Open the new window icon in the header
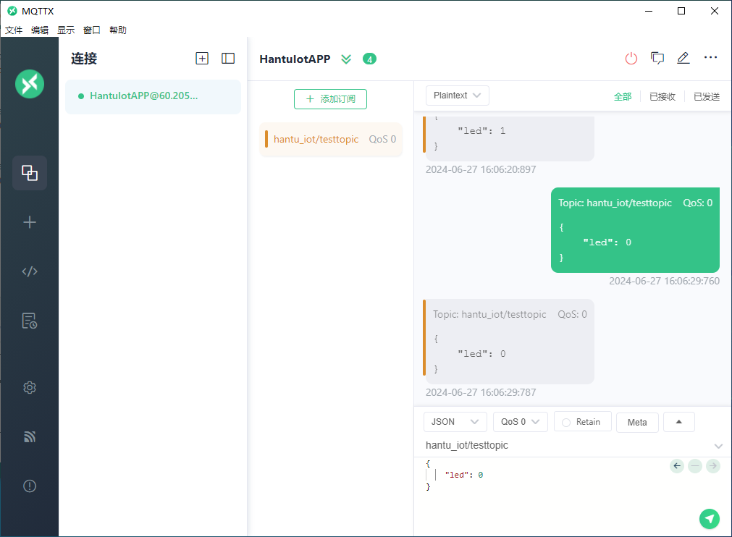 [x=657, y=58]
